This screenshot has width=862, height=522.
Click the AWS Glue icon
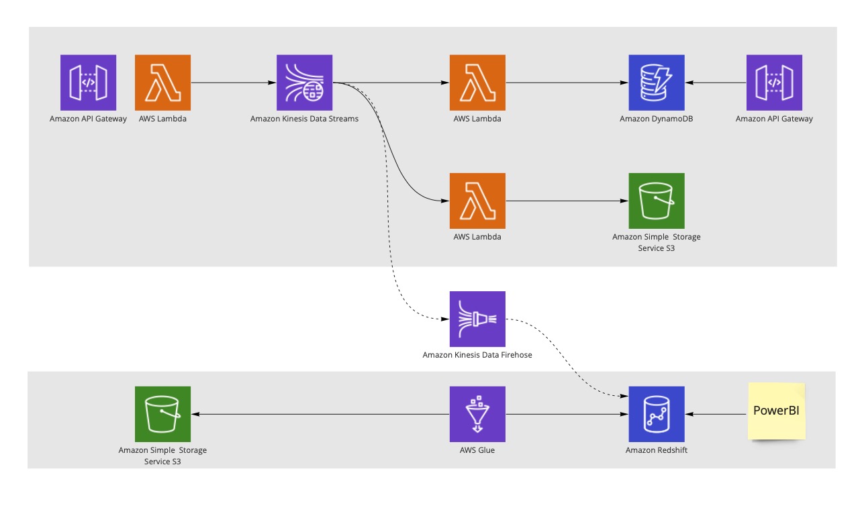click(x=477, y=414)
